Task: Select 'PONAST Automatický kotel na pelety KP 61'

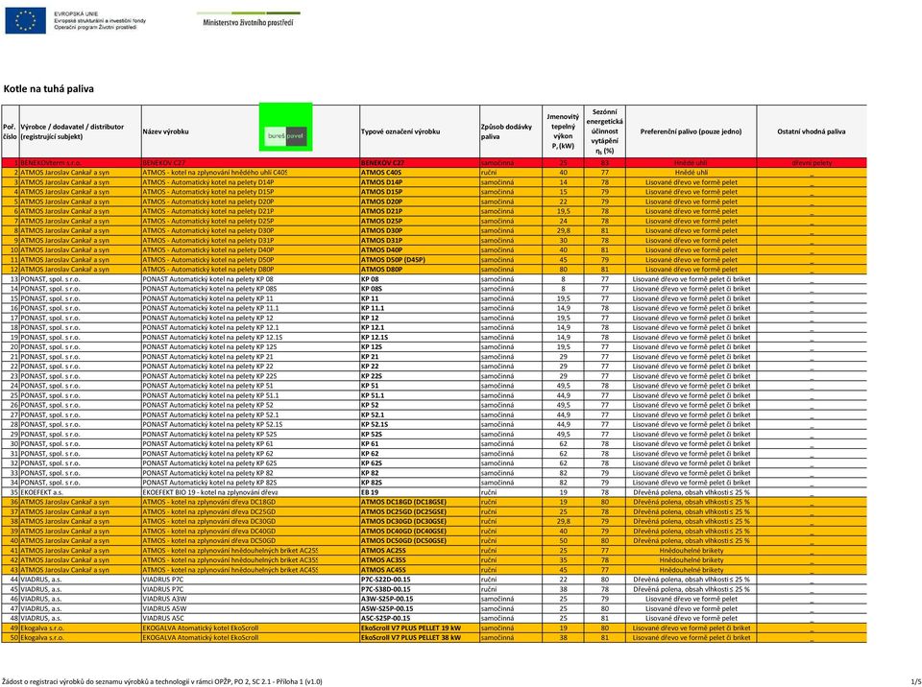Action: [x=250, y=443]
